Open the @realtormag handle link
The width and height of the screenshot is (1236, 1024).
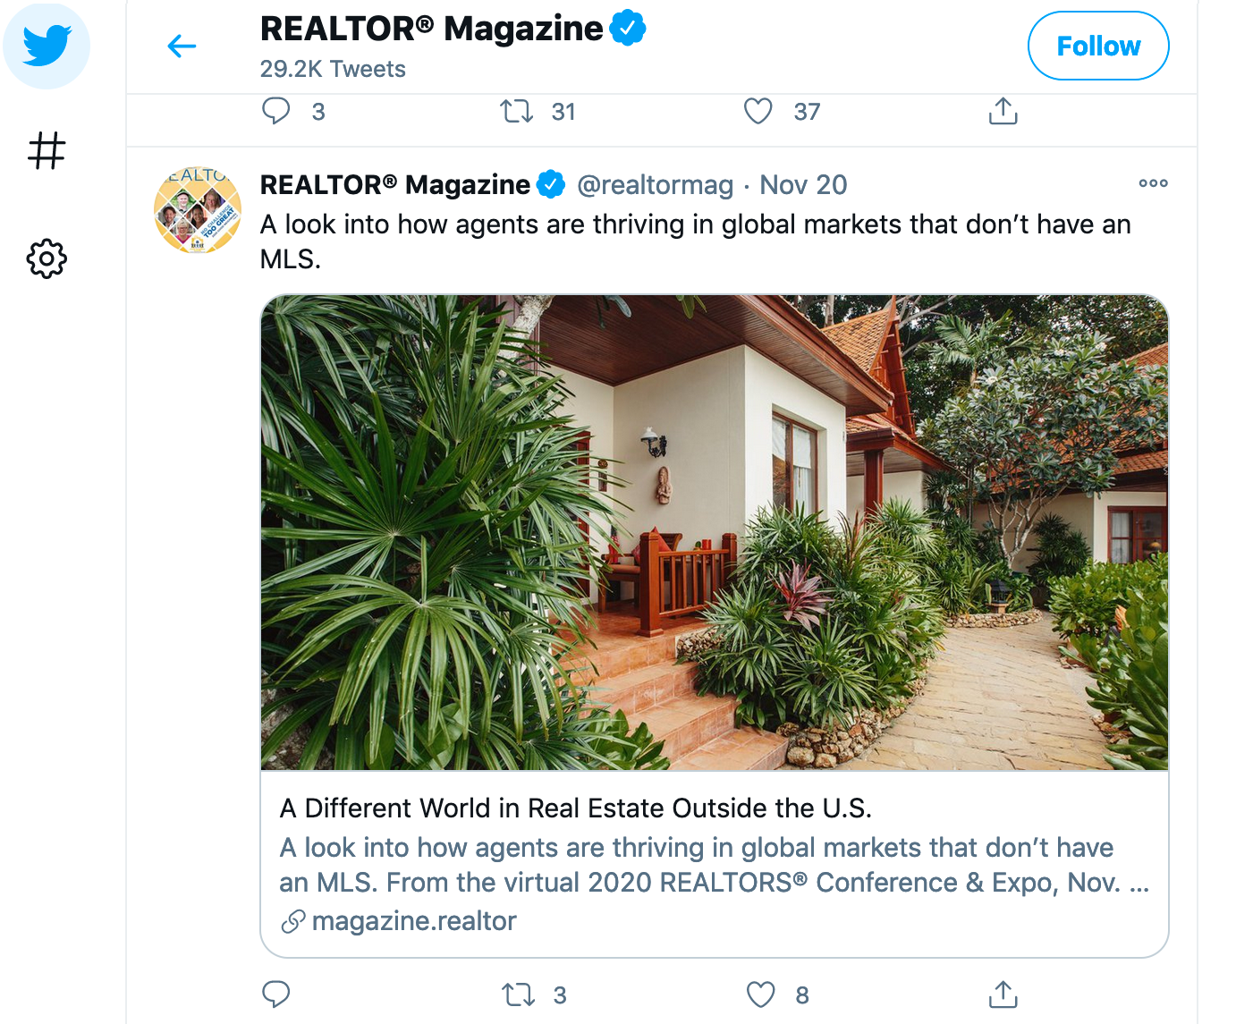(656, 185)
